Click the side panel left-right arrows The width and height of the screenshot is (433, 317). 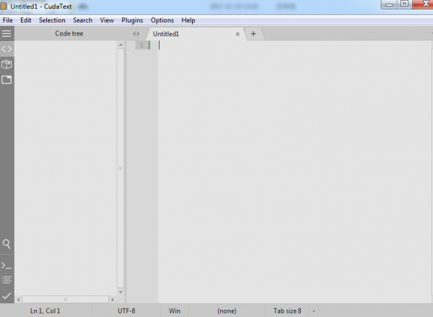tap(136, 34)
